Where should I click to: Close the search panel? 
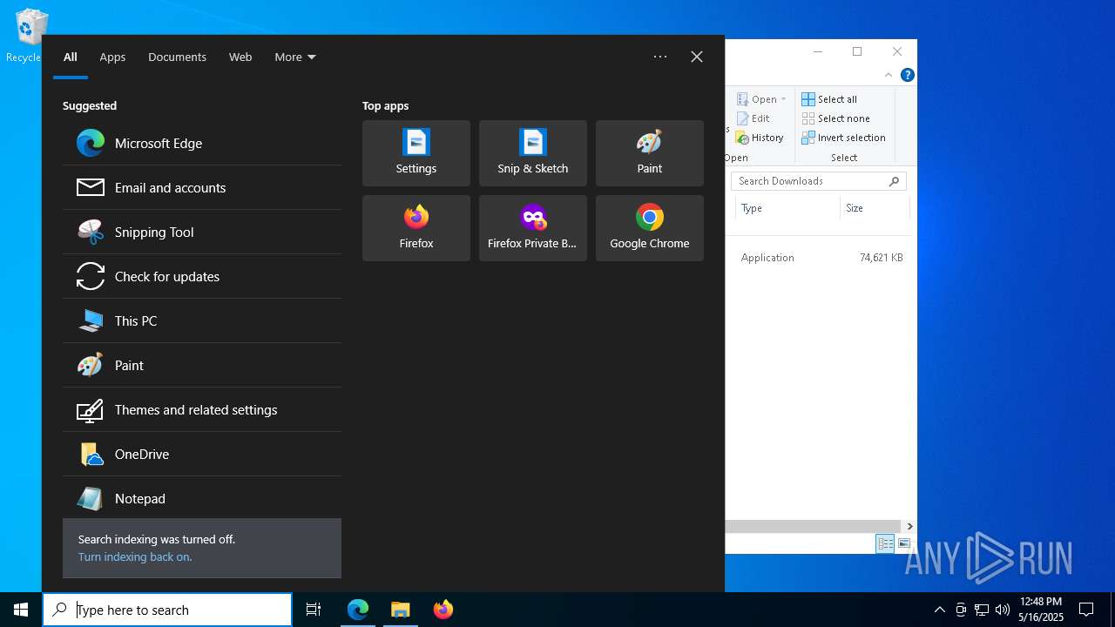pos(697,57)
